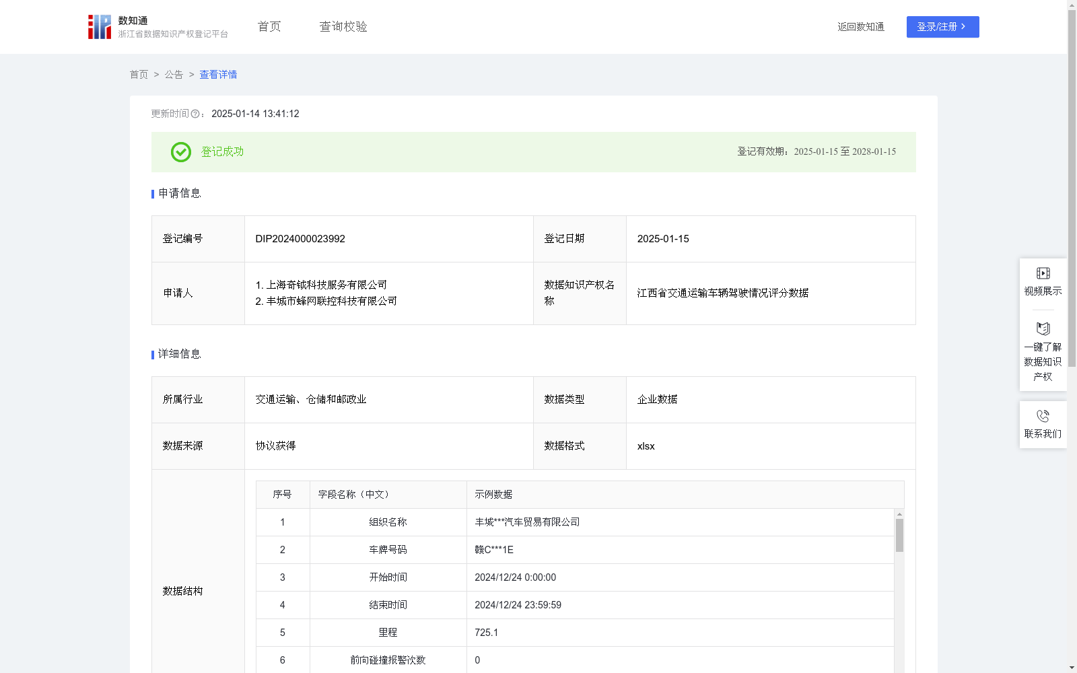Select 查看详情 in the breadcrumb
Viewport: 1077px width, 673px height.
[x=218, y=75]
